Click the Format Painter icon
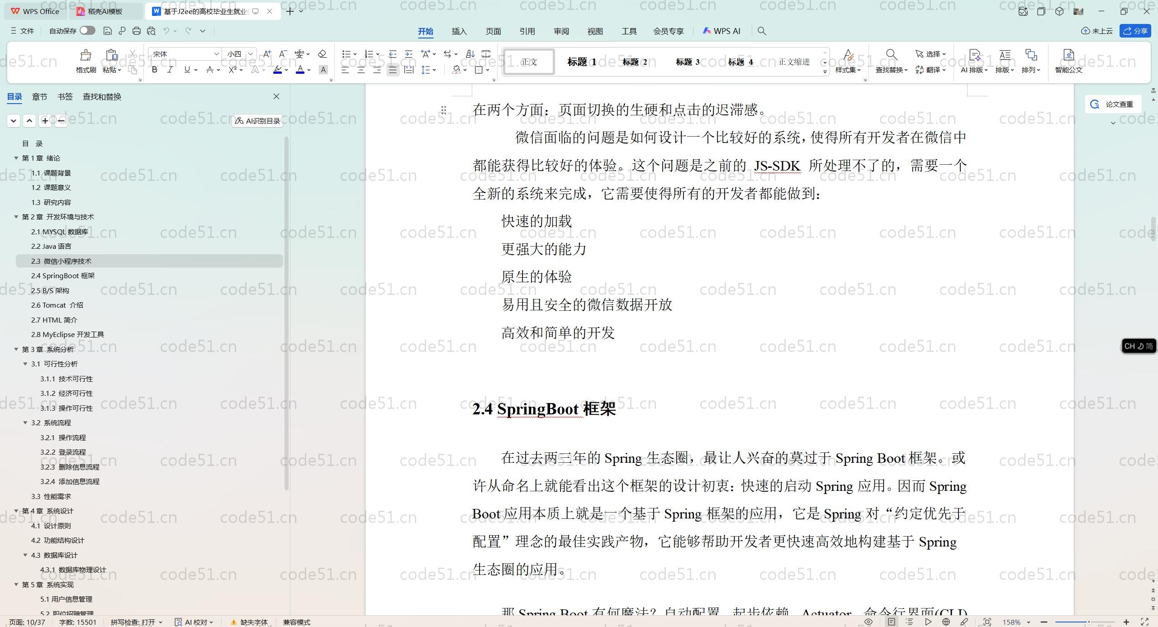Image resolution: width=1158 pixels, height=627 pixels. [x=85, y=56]
